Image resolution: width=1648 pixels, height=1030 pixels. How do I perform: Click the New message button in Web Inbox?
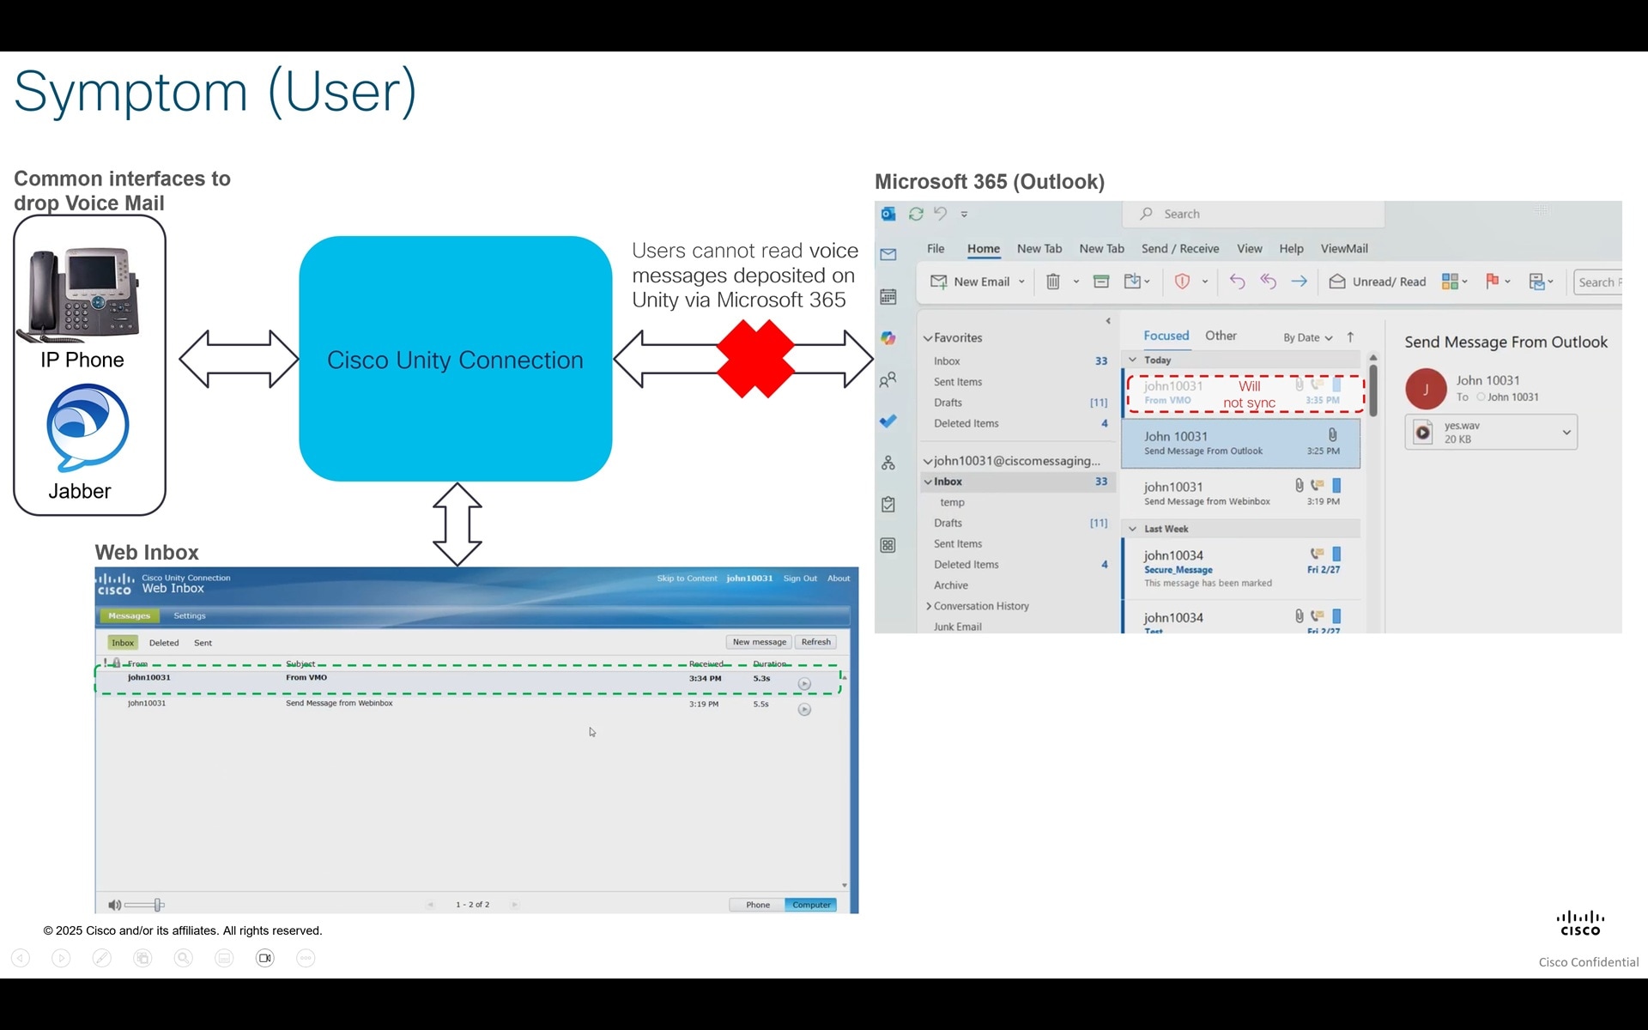coord(759,642)
